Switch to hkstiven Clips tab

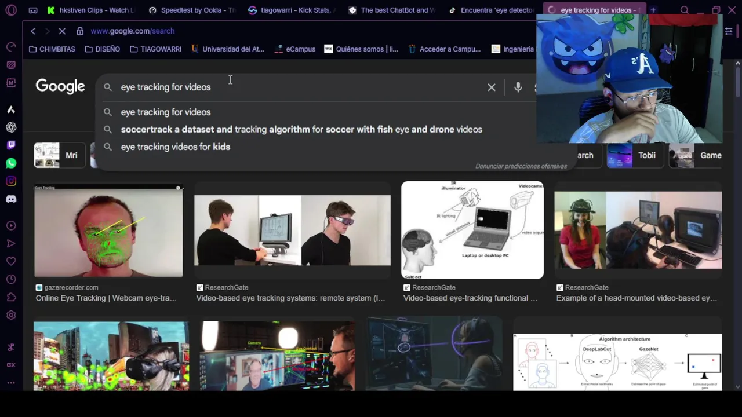coord(90,10)
